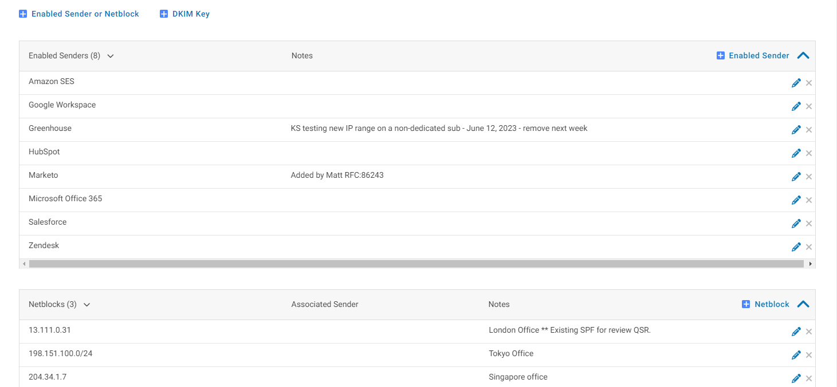Select the Microsoft Office 365 row
The width and height of the screenshot is (837, 387).
click(x=65, y=198)
